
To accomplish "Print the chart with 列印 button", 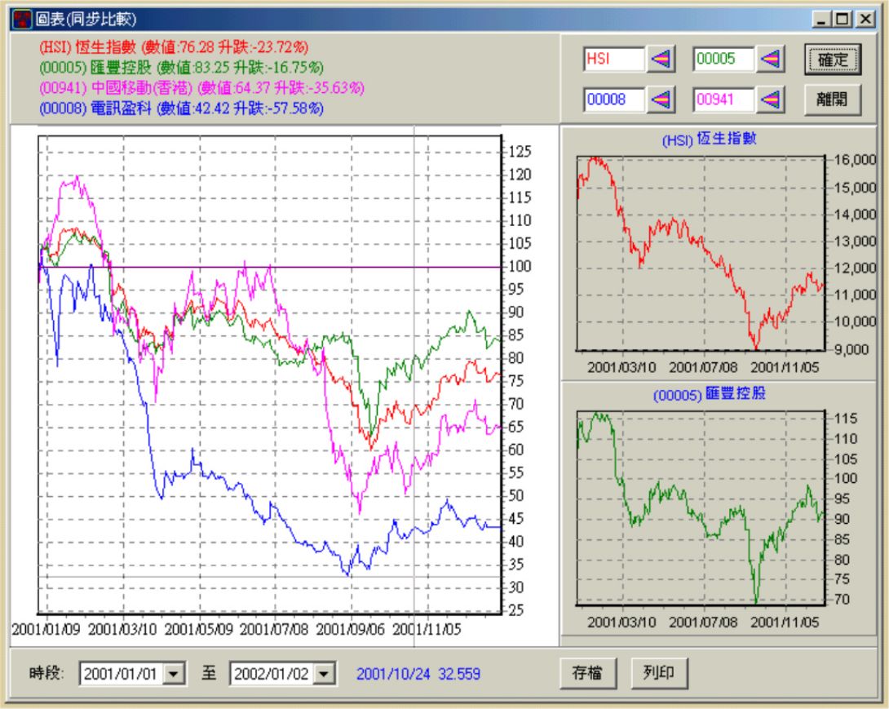I will point(659,673).
